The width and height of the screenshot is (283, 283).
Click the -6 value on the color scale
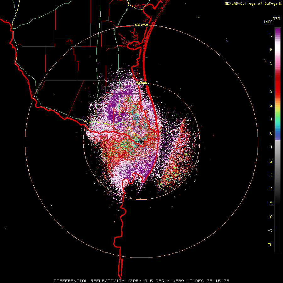270,217
